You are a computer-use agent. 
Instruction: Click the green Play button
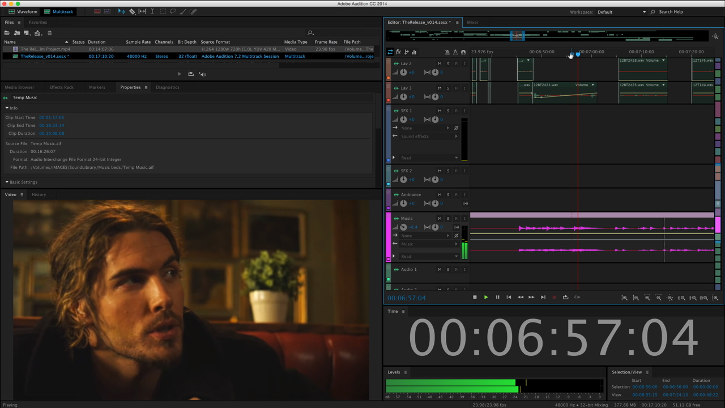[486, 297]
